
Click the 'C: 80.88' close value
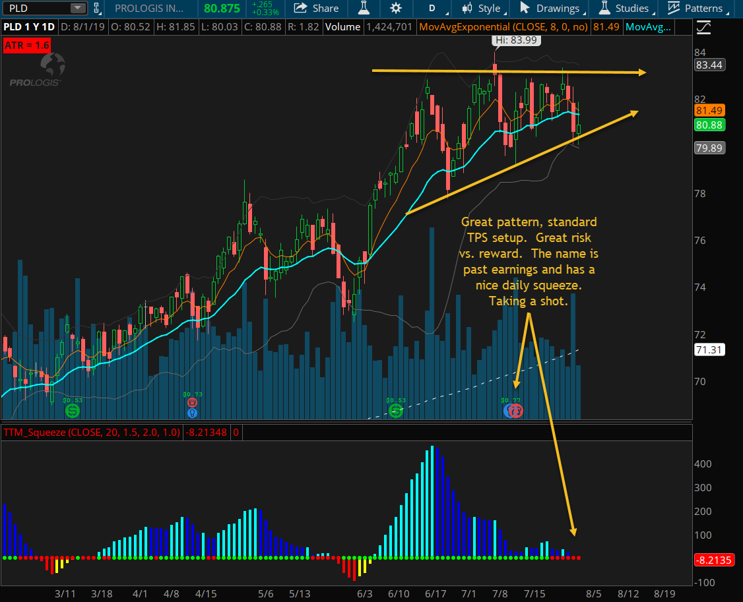coord(263,27)
